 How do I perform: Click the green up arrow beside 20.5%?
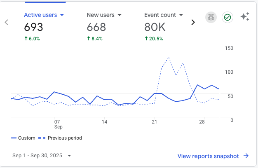point(147,39)
